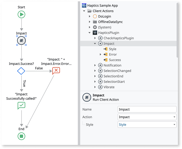The width and height of the screenshot is (182, 149).
Task: Click the Notification action icon
Action: click(x=100, y=65)
